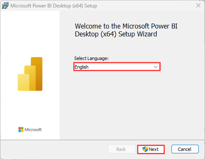Expand the language list using the chevron arrow
Image resolution: width=205 pixels, height=160 pixels.
pos(156,67)
